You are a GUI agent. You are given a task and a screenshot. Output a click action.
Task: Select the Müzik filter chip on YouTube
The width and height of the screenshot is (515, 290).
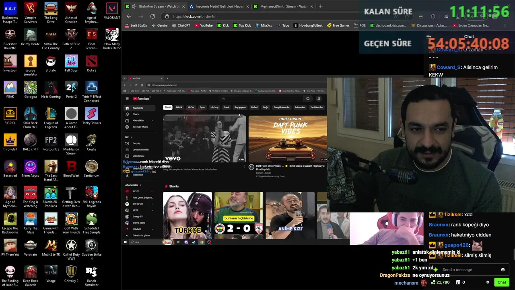[x=179, y=108]
